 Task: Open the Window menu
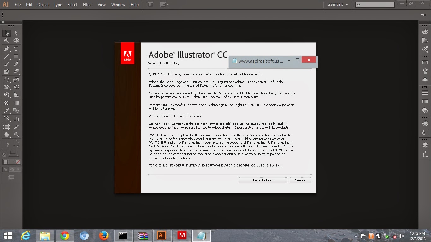tap(118, 5)
